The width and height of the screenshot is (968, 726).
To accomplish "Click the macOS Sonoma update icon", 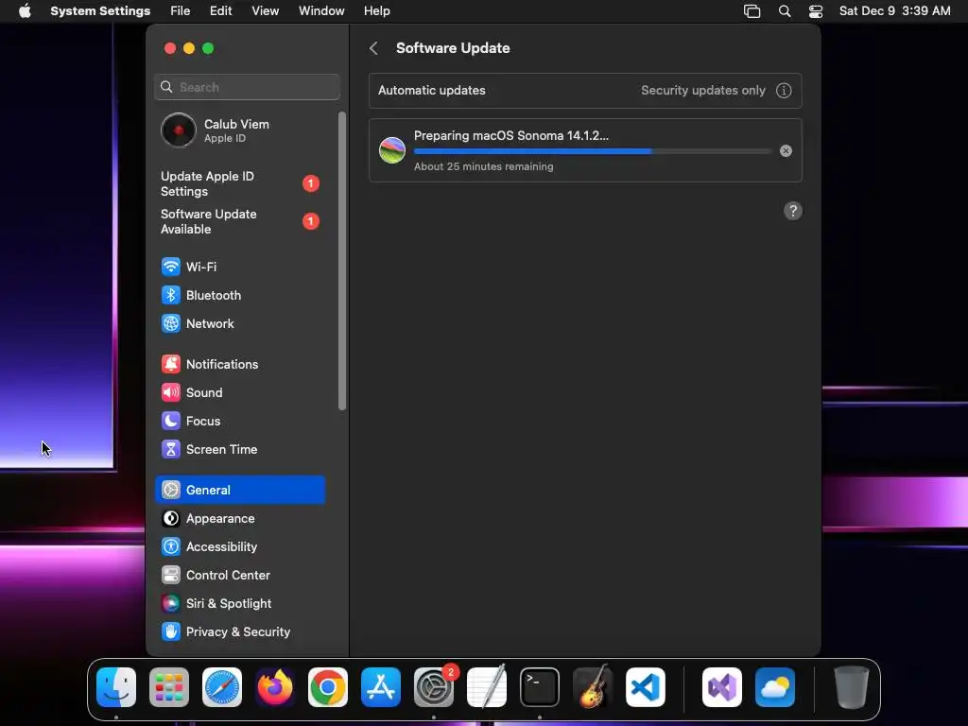I will point(392,150).
